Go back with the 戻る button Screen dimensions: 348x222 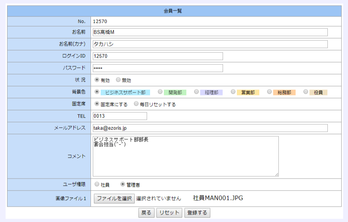pyautogui.click(x=146, y=213)
